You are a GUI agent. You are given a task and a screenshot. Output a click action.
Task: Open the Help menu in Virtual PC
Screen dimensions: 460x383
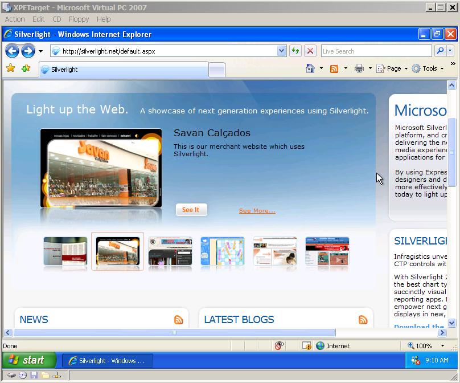click(x=104, y=19)
